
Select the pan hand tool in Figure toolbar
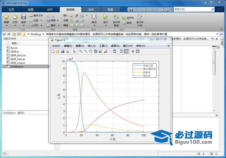90,51
